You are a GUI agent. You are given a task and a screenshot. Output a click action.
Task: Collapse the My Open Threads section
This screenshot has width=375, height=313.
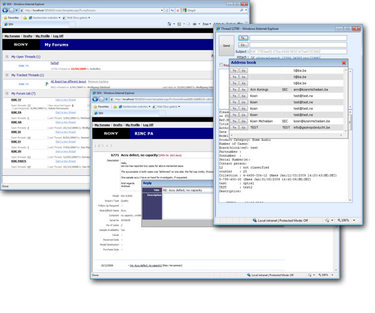pos(7,57)
